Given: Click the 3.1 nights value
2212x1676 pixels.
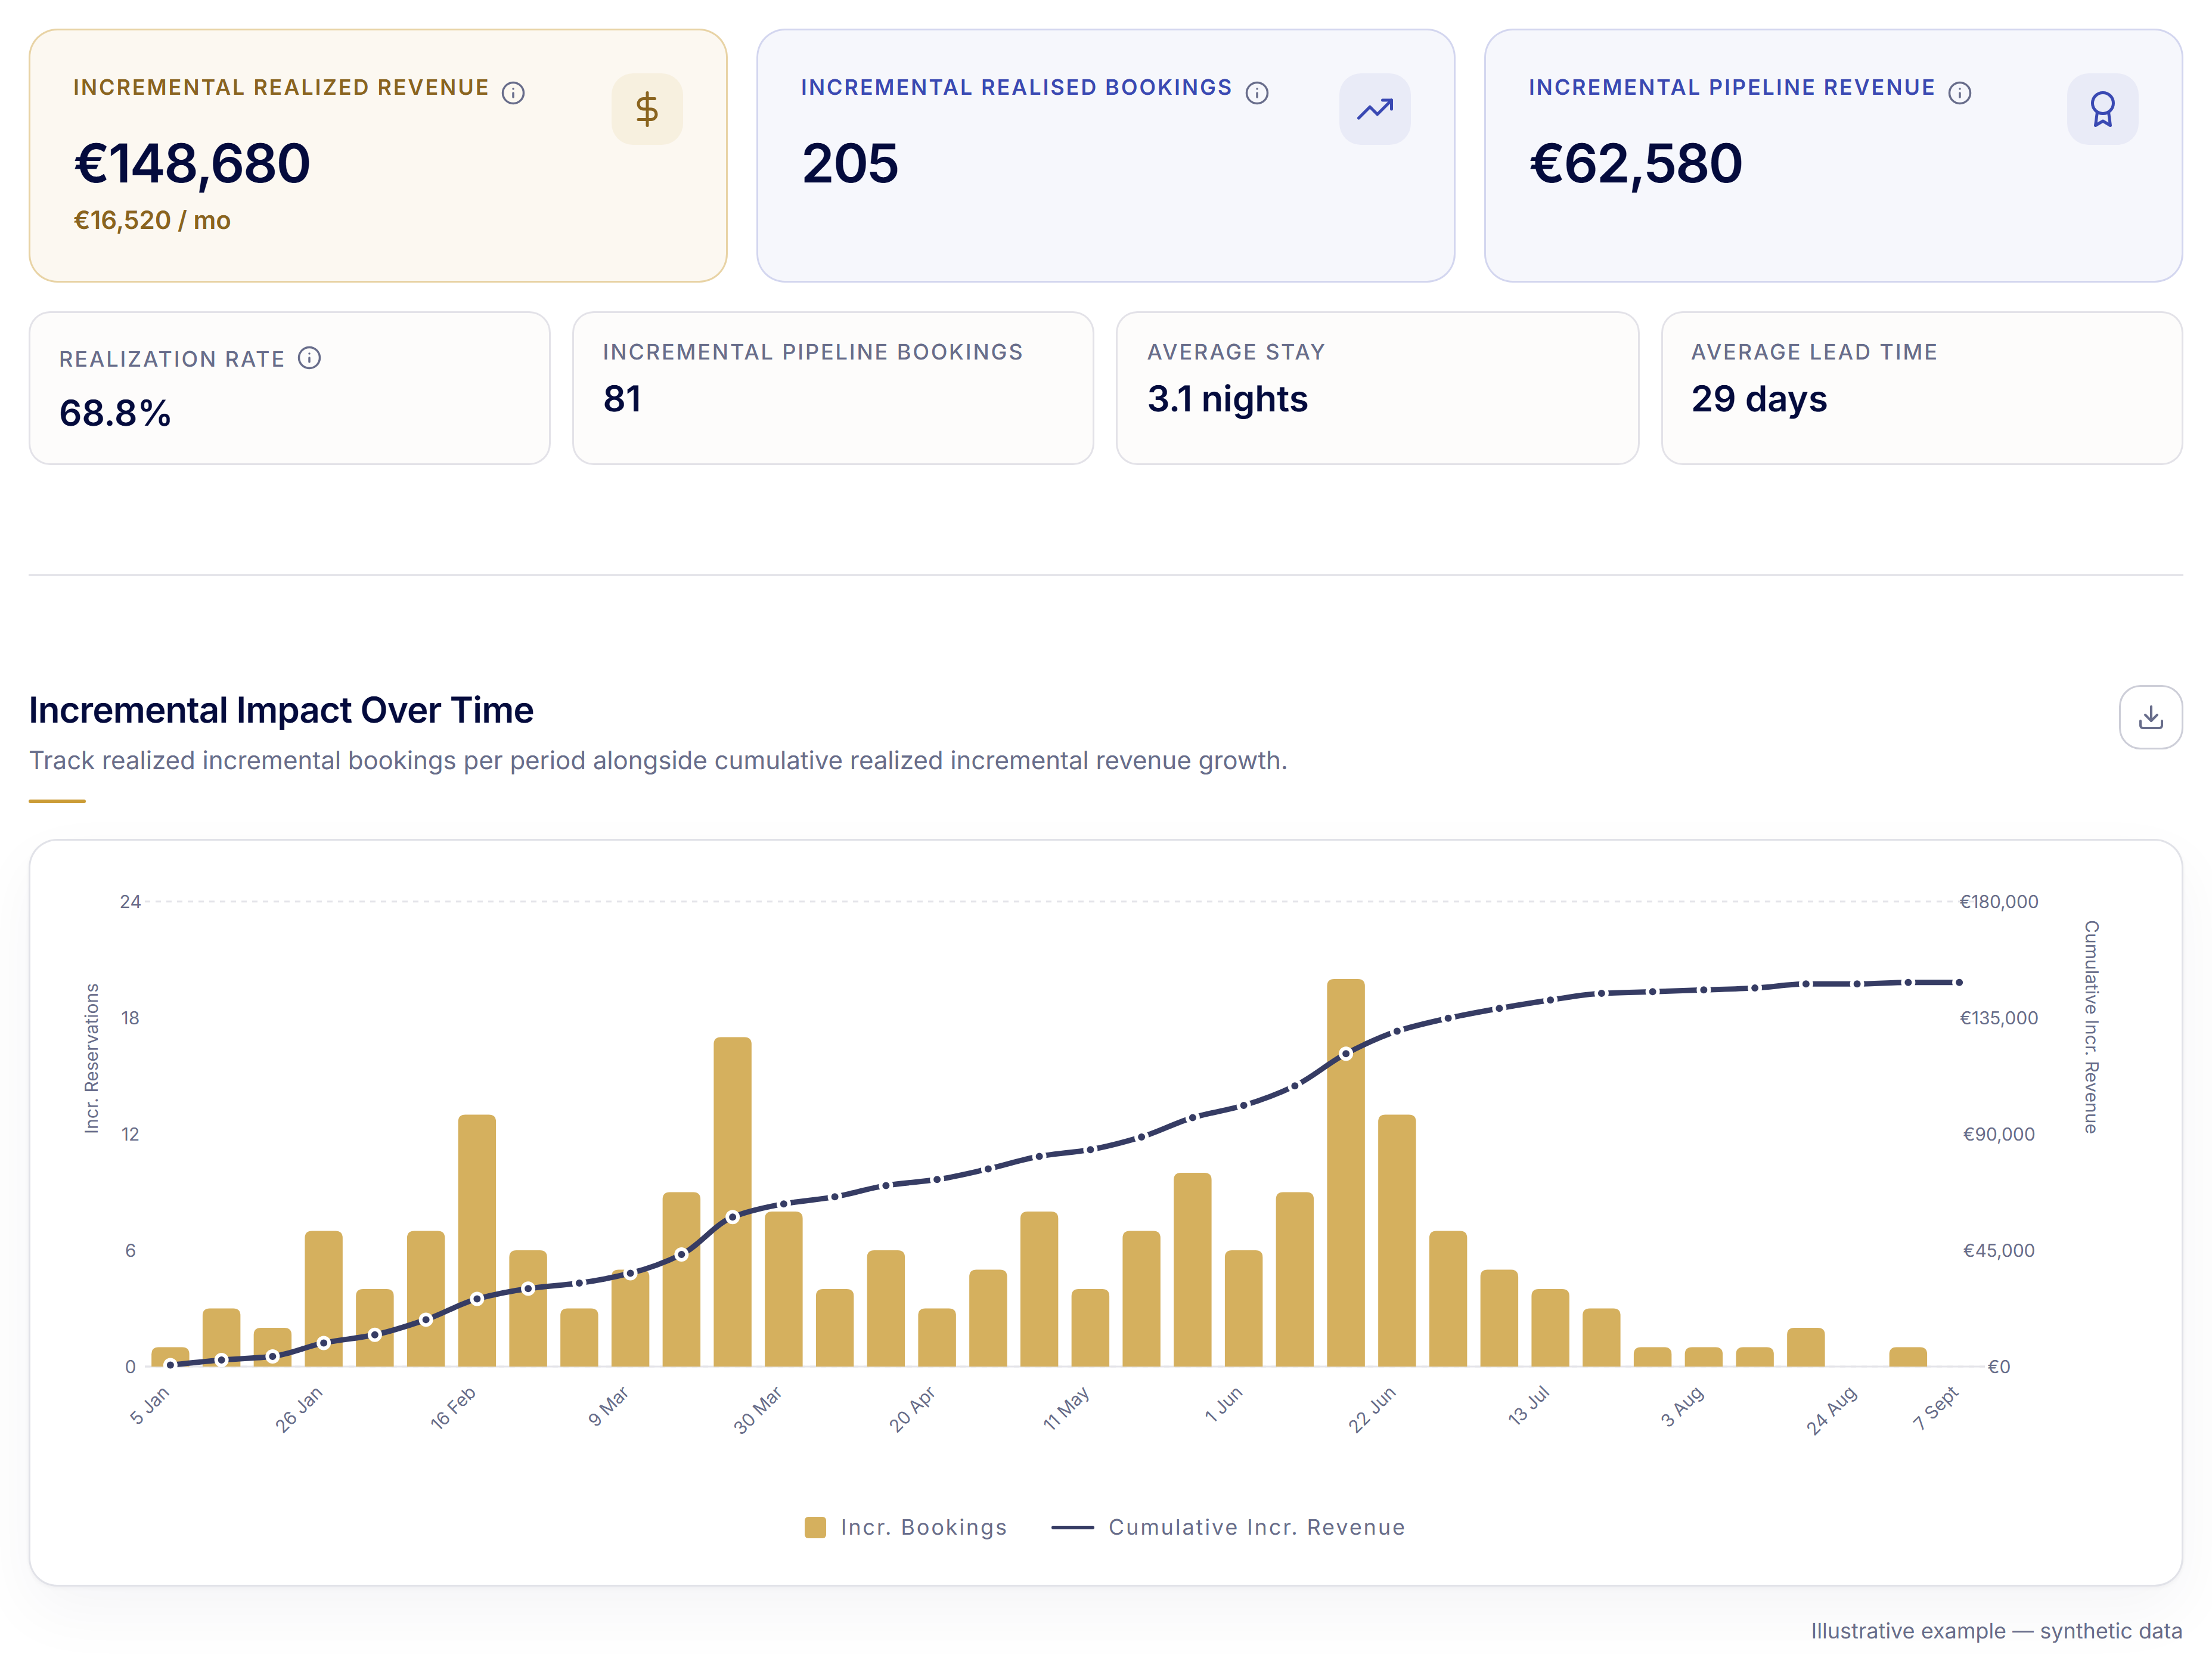Looking at the screenshot, I should coord(1227,399).
